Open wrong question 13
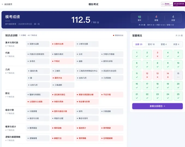 pyautogui.click(x=157, y=75)
